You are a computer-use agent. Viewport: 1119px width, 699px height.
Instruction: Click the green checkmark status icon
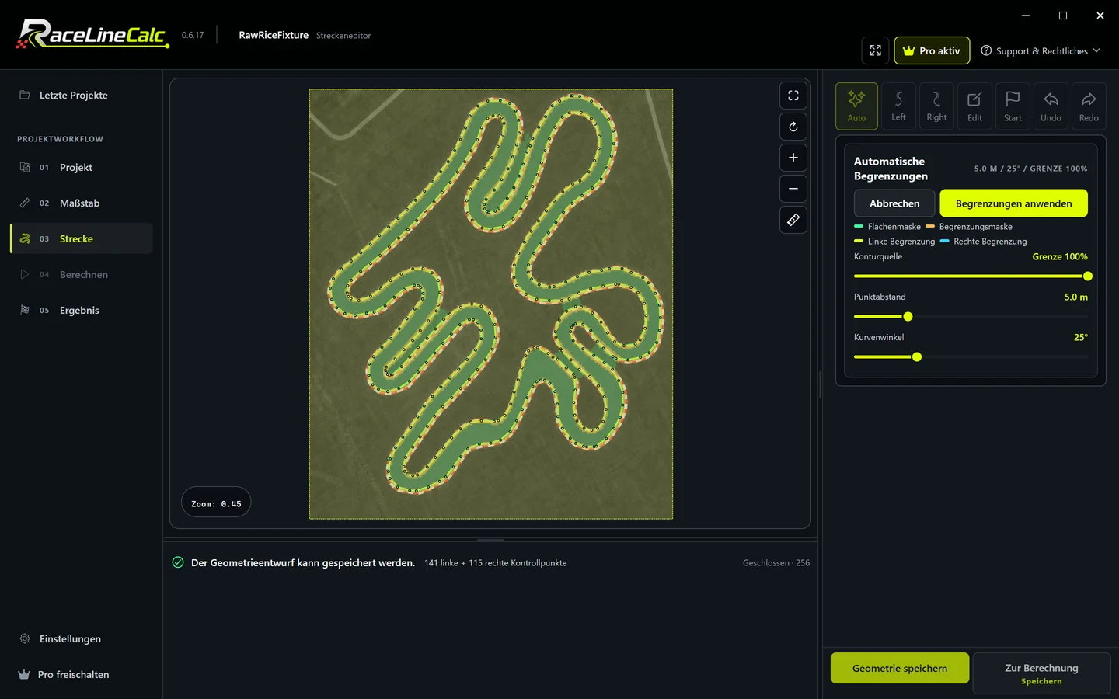click(x=178, y=562)
